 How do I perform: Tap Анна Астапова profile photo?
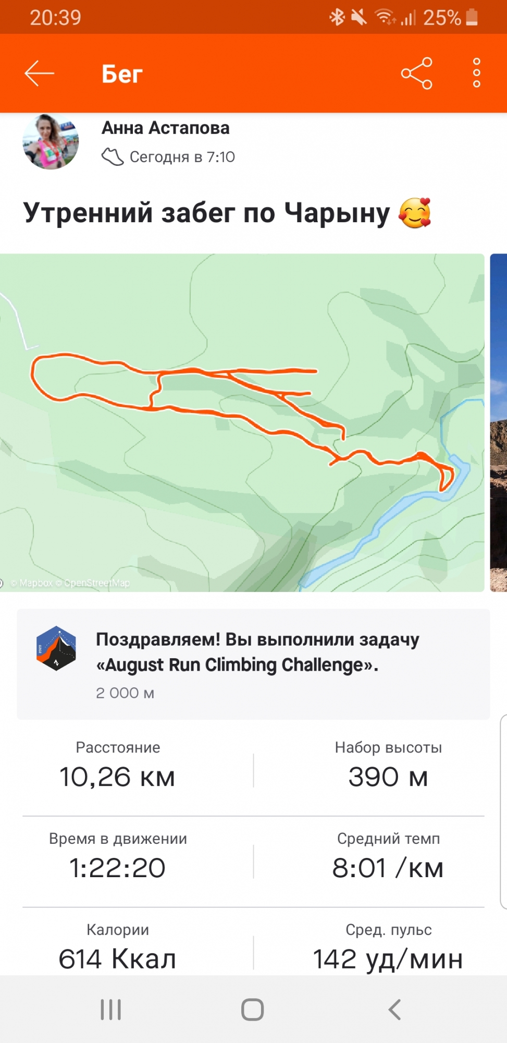[x=51, y=142]
